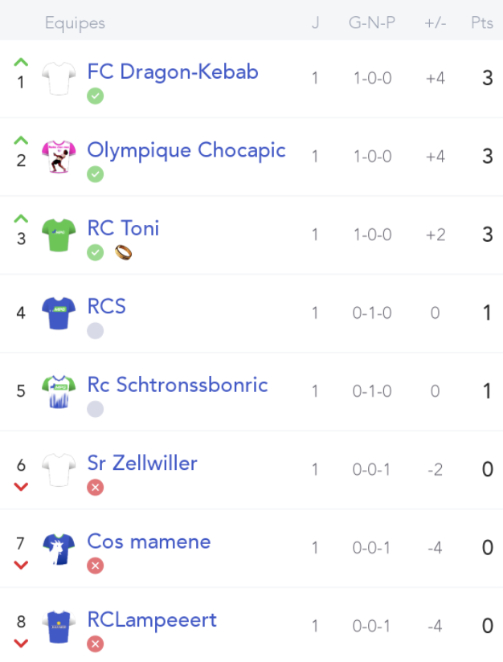Click the gold ring icon under RC Toni

coord(123,252)
